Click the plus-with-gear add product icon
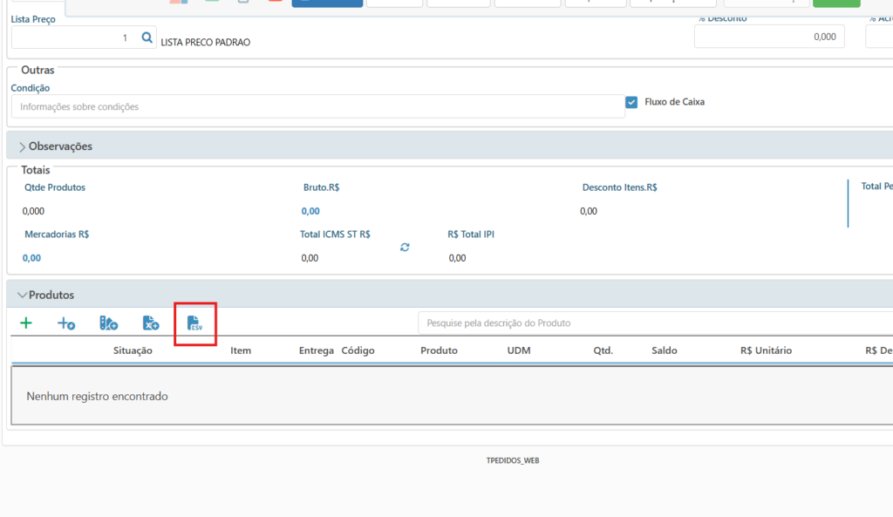 tap(66, 323)
